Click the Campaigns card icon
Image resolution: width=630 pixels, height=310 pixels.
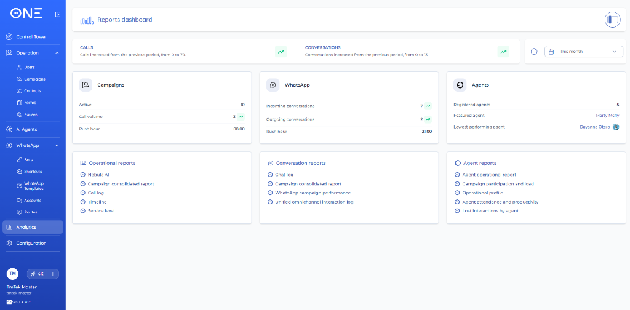click(x=86, y=85)
